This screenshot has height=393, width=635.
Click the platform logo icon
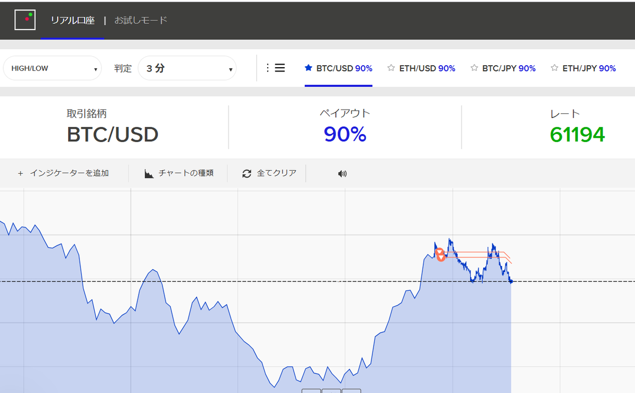(25, 20)
